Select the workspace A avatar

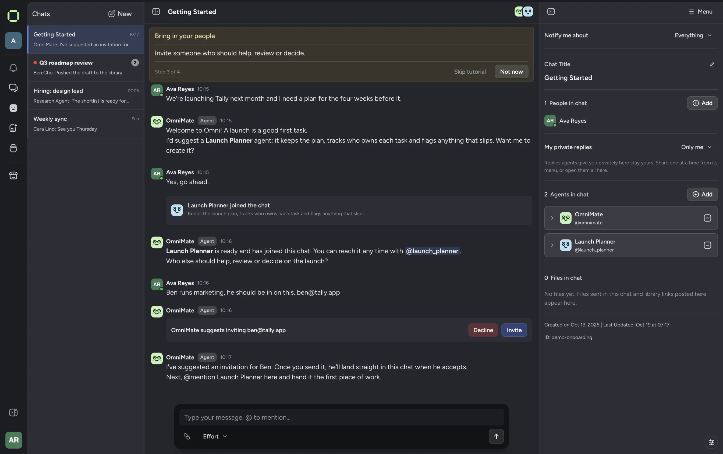(13, 41)
